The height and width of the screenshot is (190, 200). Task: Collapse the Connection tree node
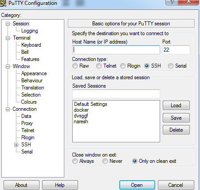tap(8, 109)
